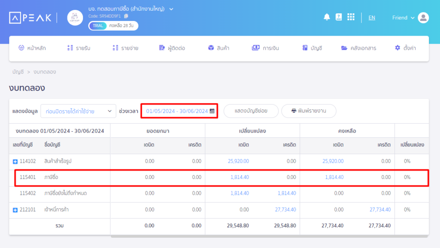Expand account 114102 row
Screen dimensions: 440x248
point(15,162)
